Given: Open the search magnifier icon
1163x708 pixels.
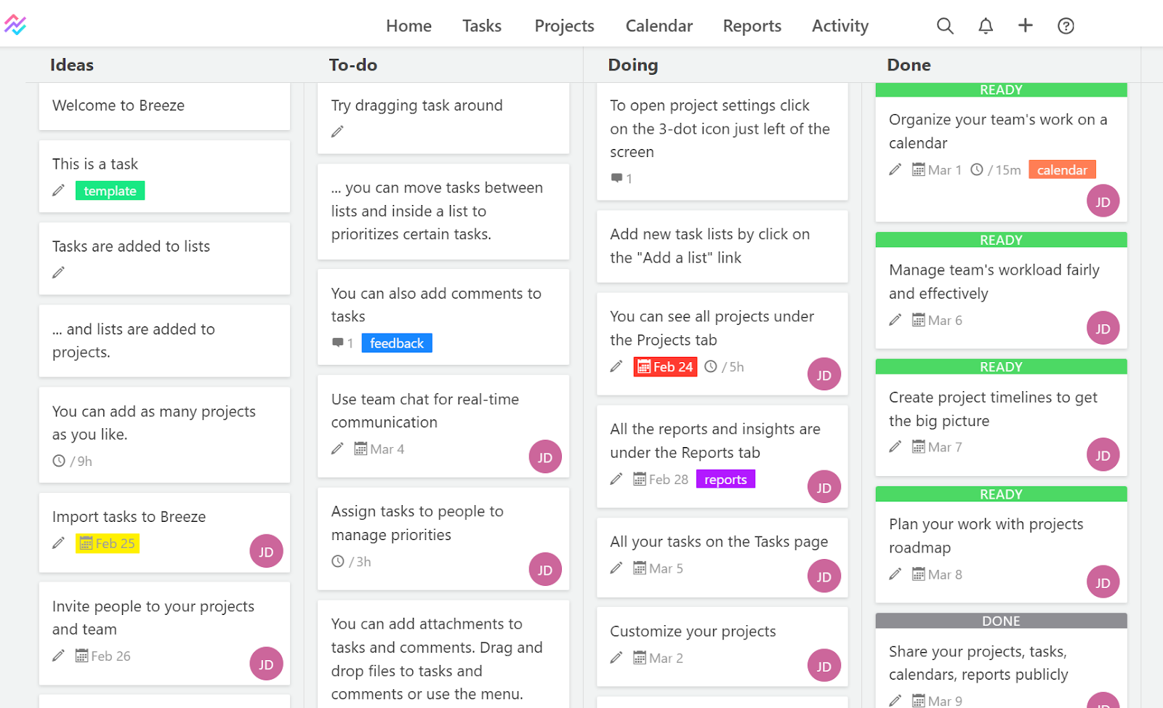Looking at the screenshot, I should [x=945, y=26].
